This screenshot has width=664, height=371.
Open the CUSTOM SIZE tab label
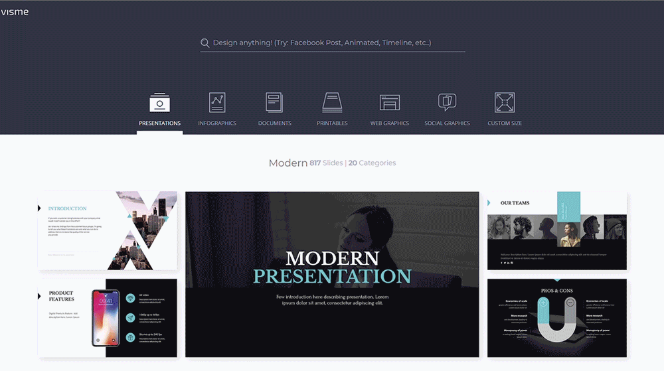tap(505, 123)
